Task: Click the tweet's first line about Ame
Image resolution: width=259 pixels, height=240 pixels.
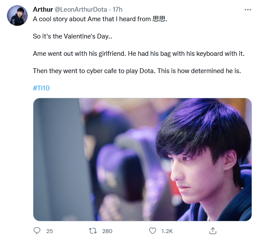Action: 100,19
